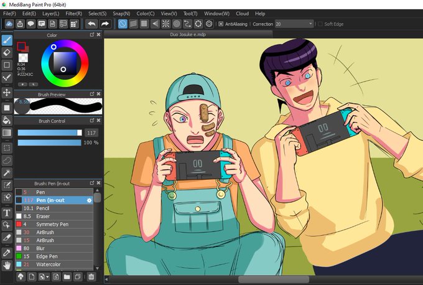Enable crisscross grid snap

(x=144, y=24)
